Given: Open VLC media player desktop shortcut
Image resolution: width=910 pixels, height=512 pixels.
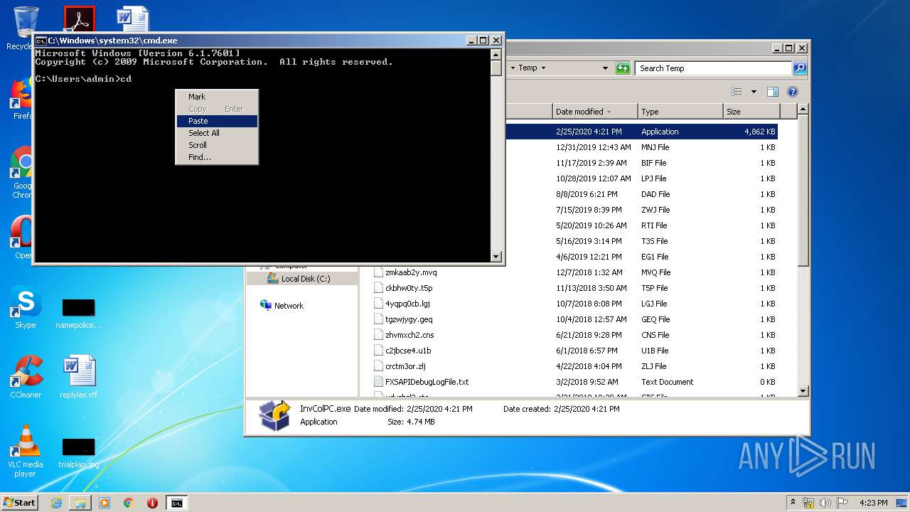Looking at the screenshot, I should point(26,451).
